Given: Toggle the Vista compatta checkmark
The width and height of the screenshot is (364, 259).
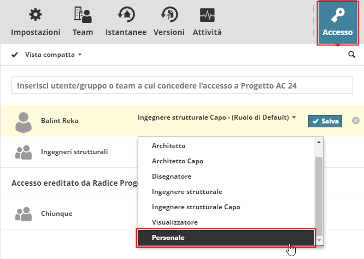Looking at the screenshot, I should pyautogui.click(x=15, y=55).
